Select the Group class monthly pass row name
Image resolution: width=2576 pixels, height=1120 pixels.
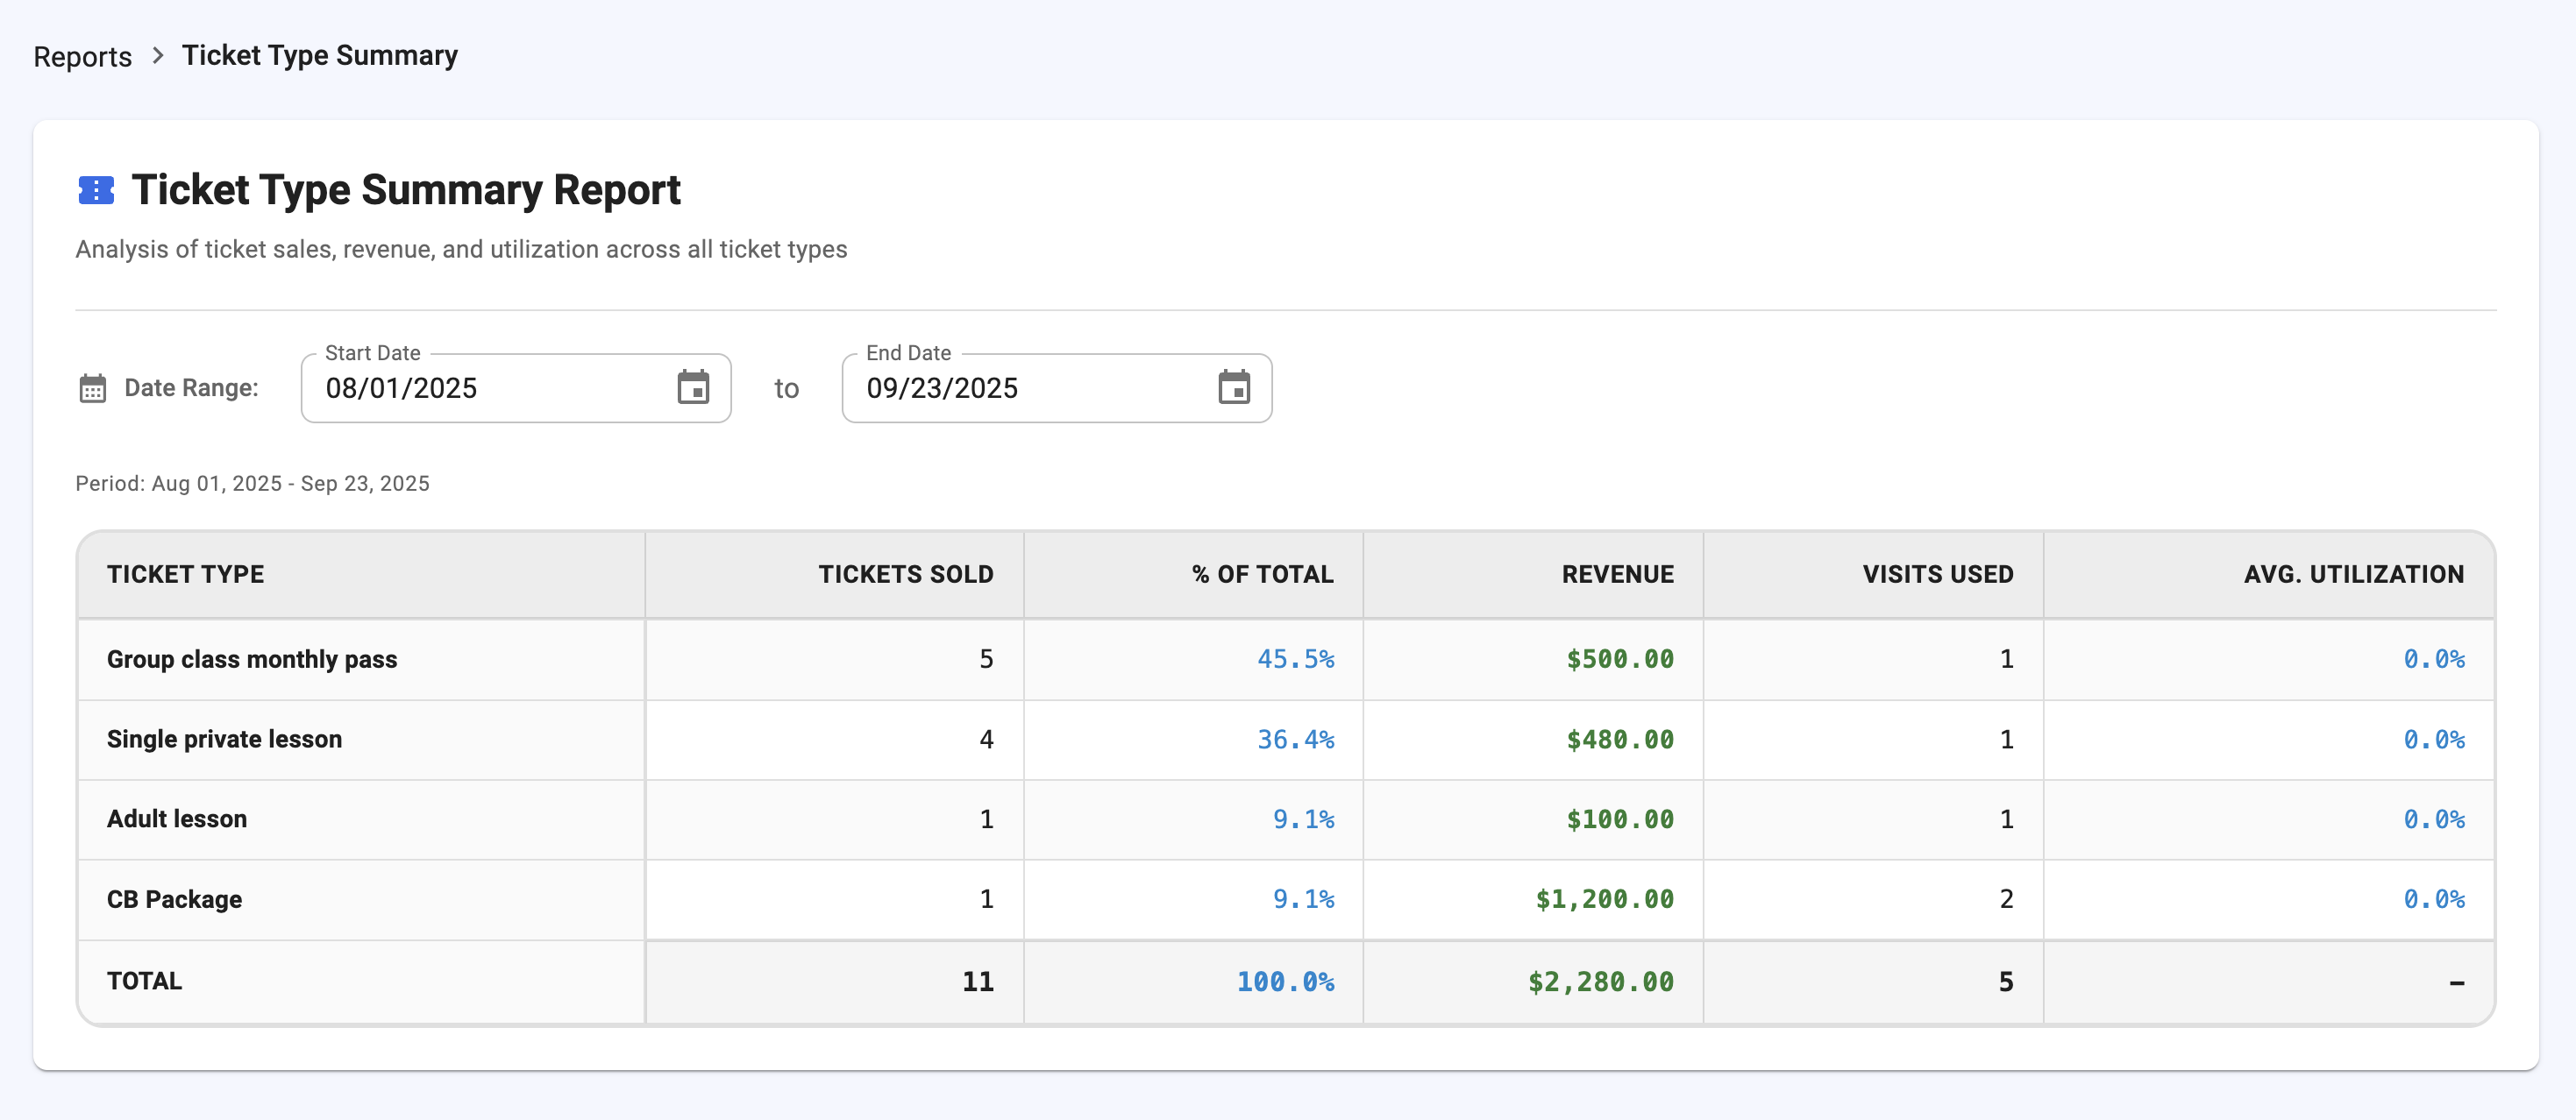(252, 659)
